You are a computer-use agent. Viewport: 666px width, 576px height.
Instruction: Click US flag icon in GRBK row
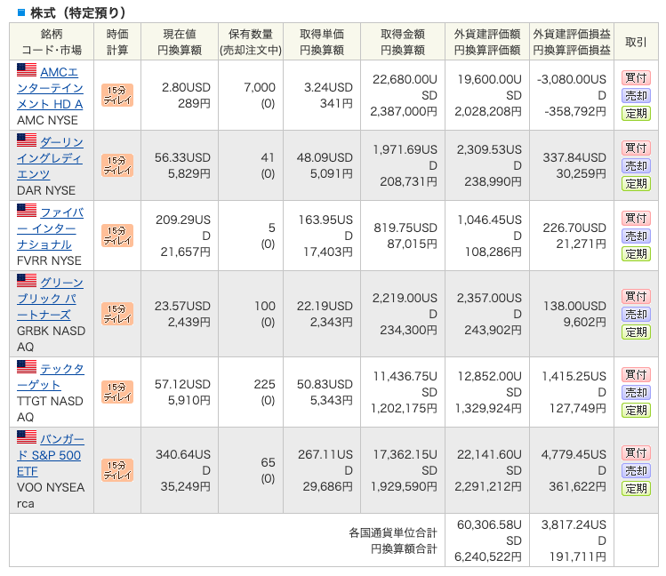coord(27,281)
